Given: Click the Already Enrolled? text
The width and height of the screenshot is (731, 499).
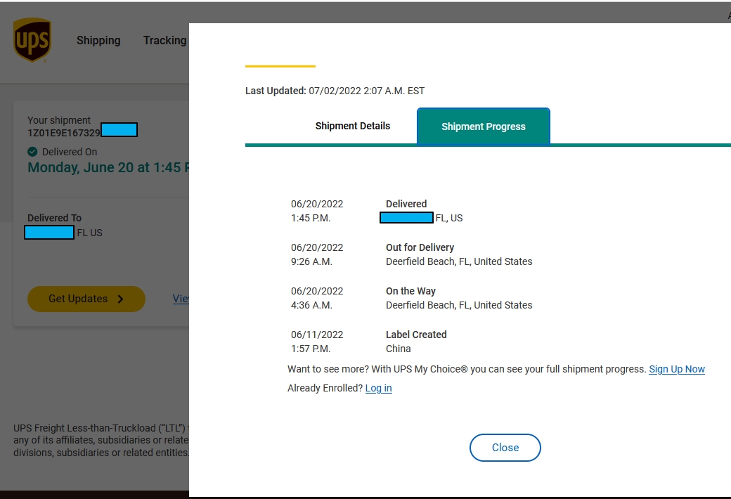Looking at the screenshot, I should coord(325,388).
